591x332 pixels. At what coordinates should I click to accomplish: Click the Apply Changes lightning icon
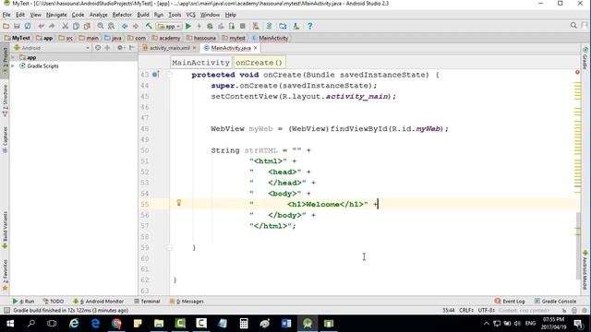[x=199, y=26]
